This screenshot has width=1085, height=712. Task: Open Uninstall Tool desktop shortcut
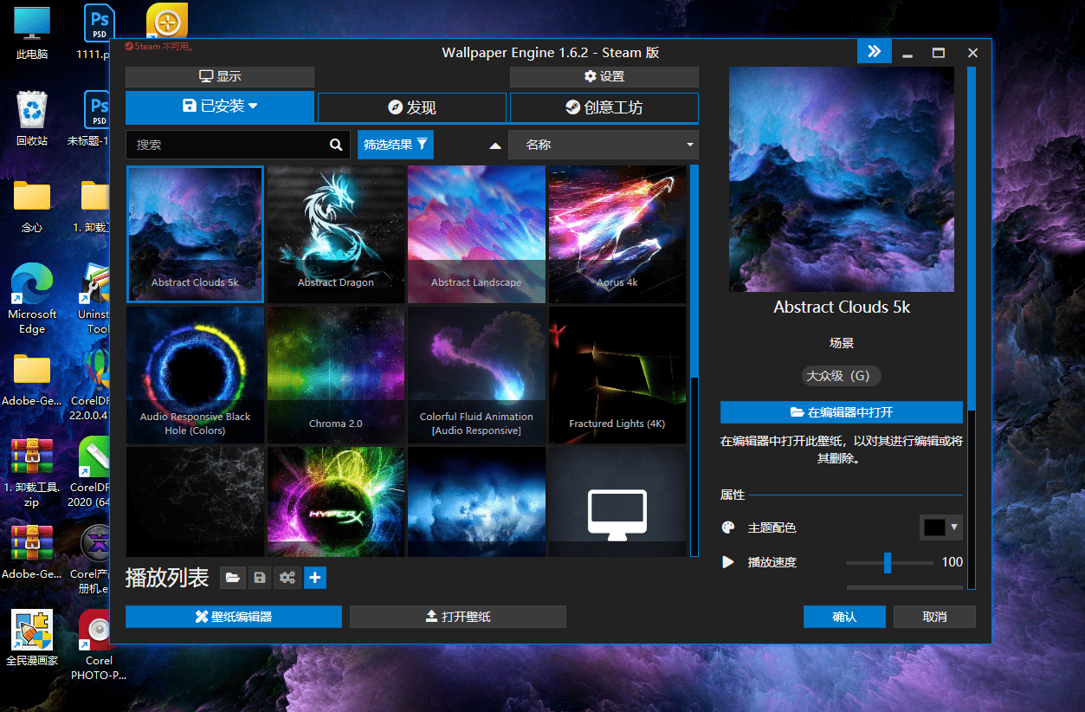click(x=95, y=299)
